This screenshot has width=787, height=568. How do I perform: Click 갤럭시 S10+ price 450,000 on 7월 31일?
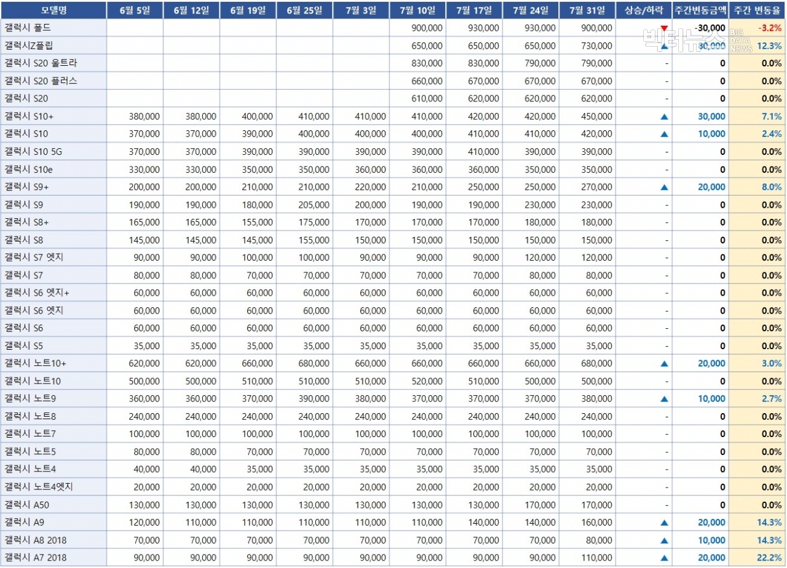point(596,116)
